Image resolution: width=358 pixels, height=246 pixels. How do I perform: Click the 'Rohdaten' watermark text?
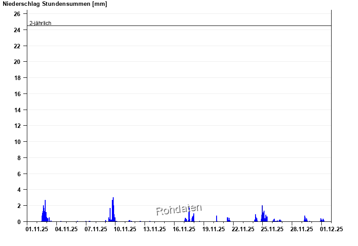pyautogui.click(x=179, y=209)
